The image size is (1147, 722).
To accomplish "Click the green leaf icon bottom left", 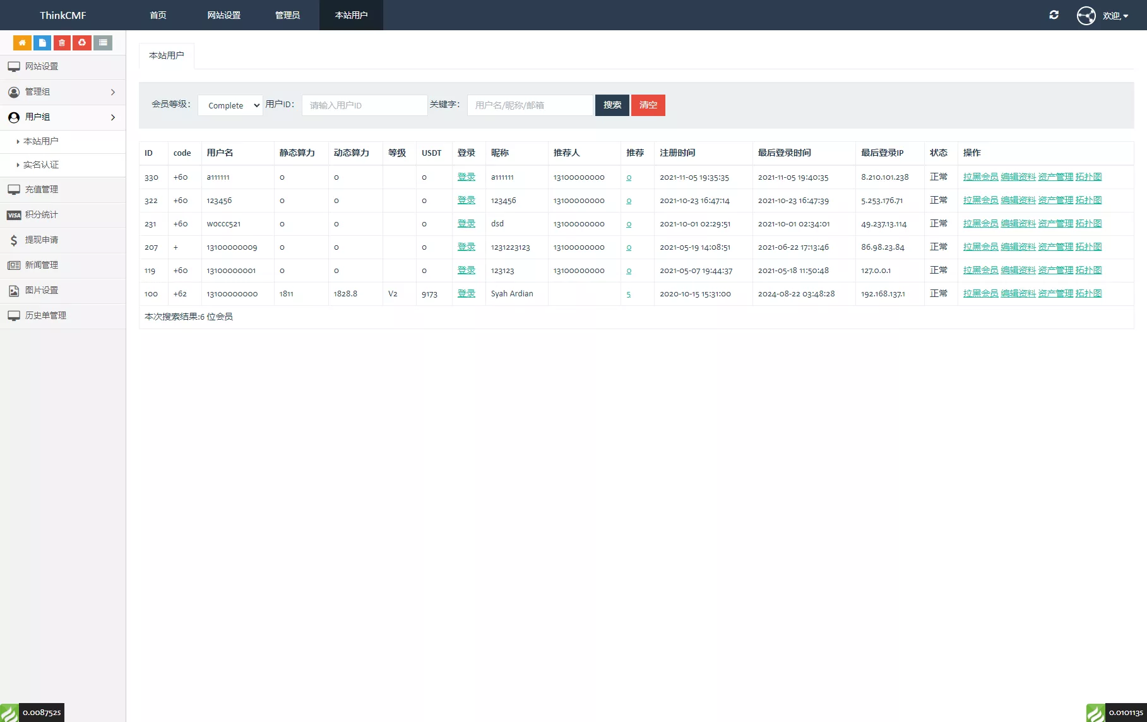I will pyautogui.click(x=9, y=713).
